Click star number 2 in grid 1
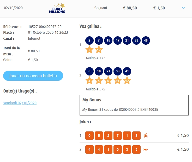The image size is (192, 162). coord(89,49)
